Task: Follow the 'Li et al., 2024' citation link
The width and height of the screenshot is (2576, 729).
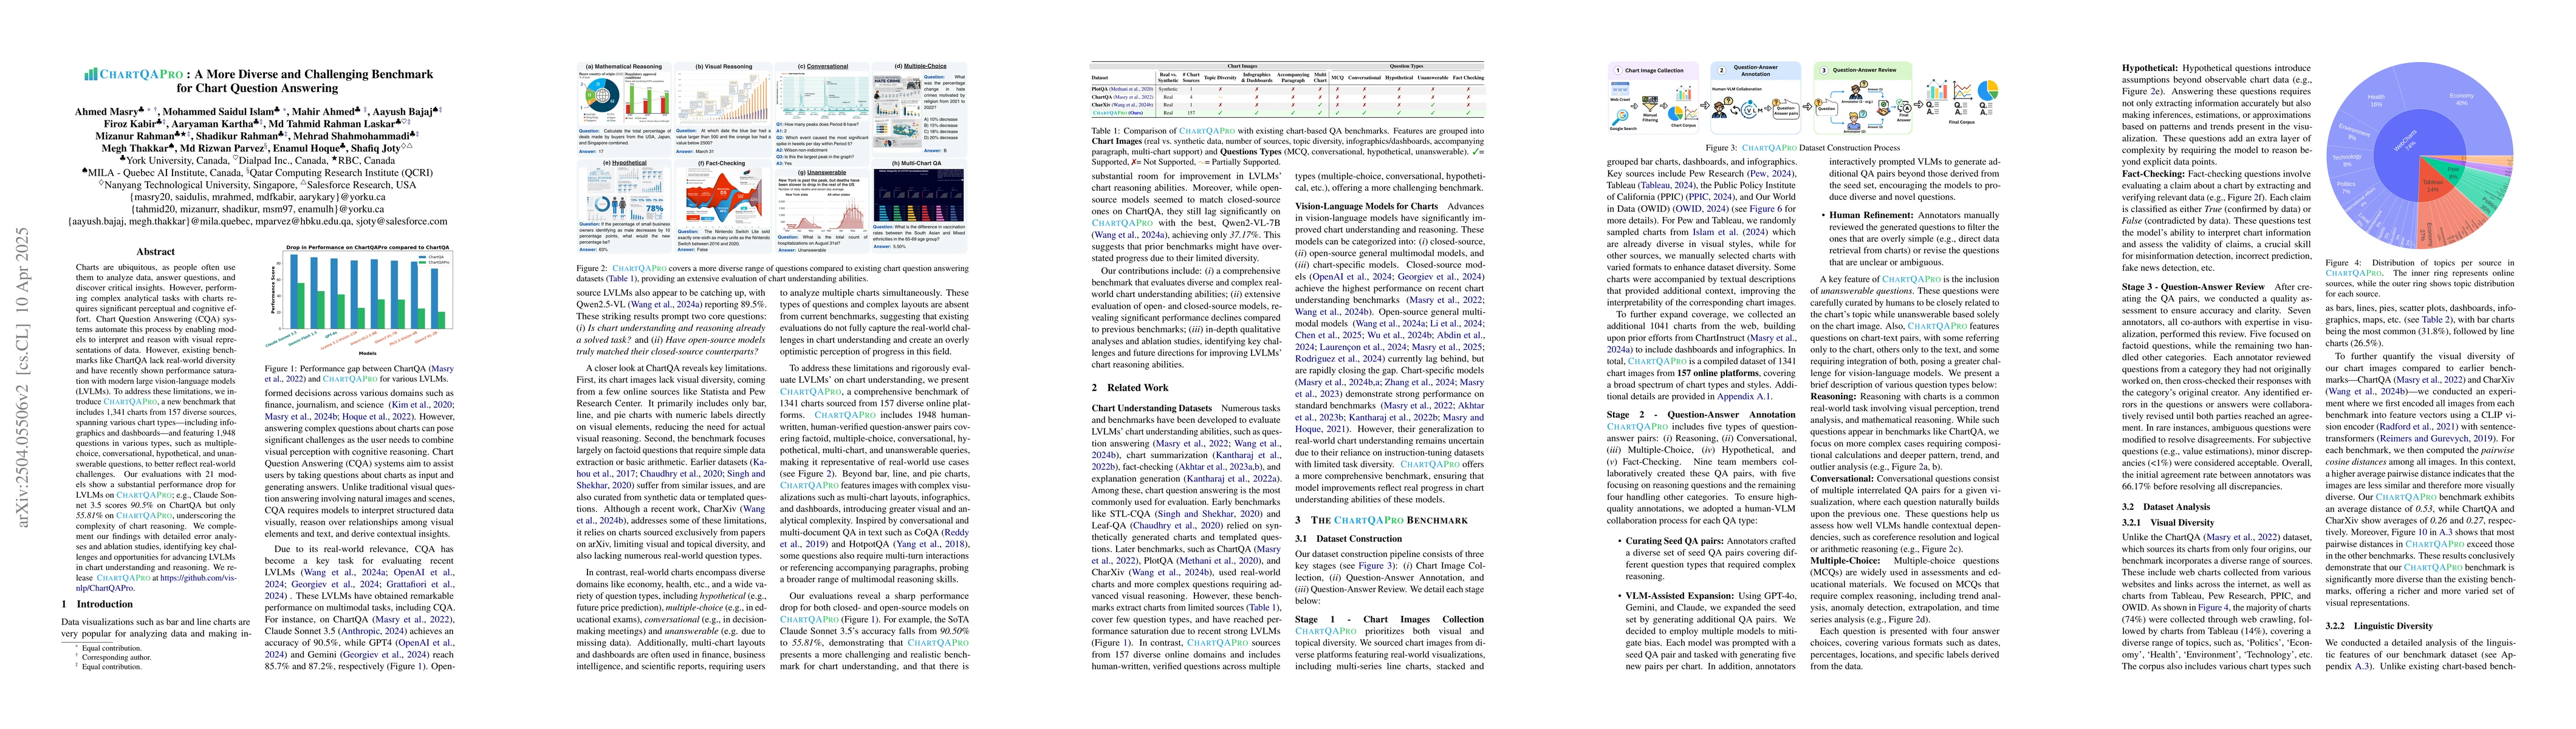Action: (1457, 324)
